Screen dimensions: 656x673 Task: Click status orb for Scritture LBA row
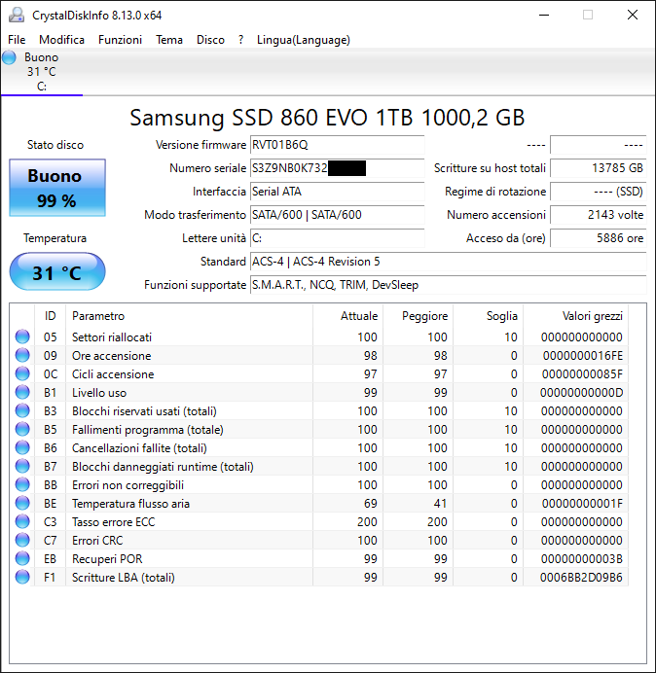pyautogui.click(x=22, y=577)
